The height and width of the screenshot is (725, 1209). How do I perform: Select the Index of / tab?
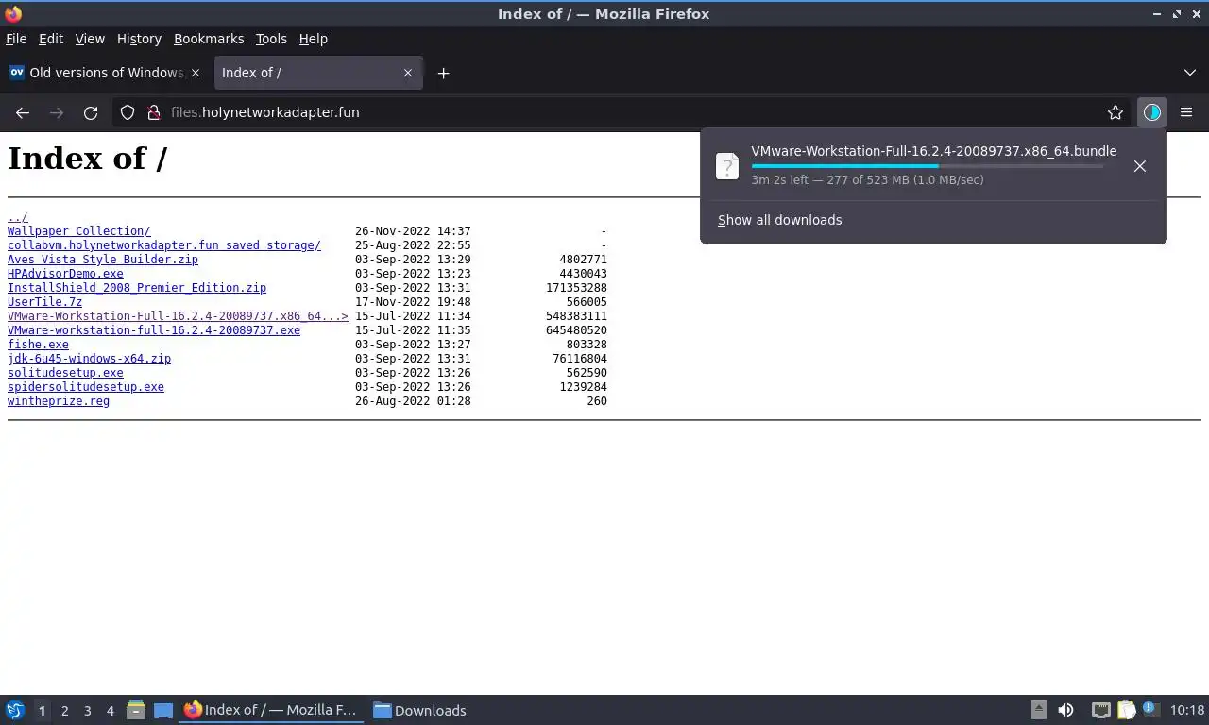click(x=318, y=73)
